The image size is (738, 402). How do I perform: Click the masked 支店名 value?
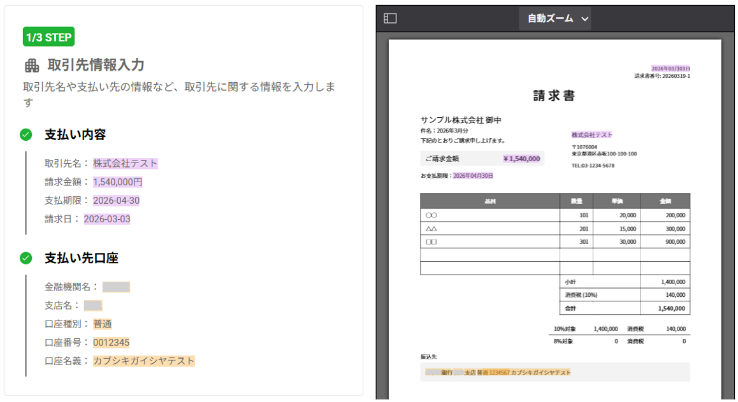(x=92, y=306)
